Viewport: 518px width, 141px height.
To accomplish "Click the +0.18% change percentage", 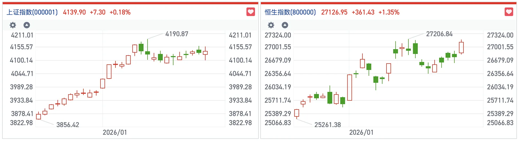I will click(120, 12).
